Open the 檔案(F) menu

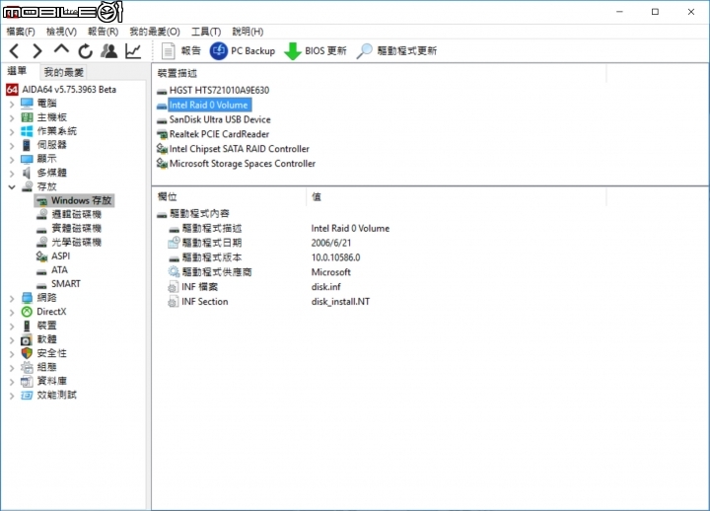click(21, 32)
